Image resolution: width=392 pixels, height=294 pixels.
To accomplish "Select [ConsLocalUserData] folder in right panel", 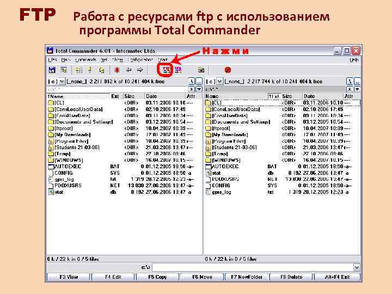I will (283, 109).
